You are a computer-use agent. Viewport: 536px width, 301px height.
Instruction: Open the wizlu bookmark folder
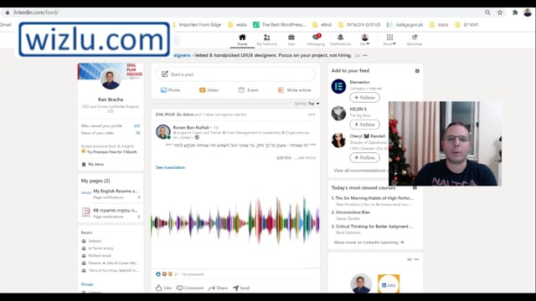pos(237,24)
